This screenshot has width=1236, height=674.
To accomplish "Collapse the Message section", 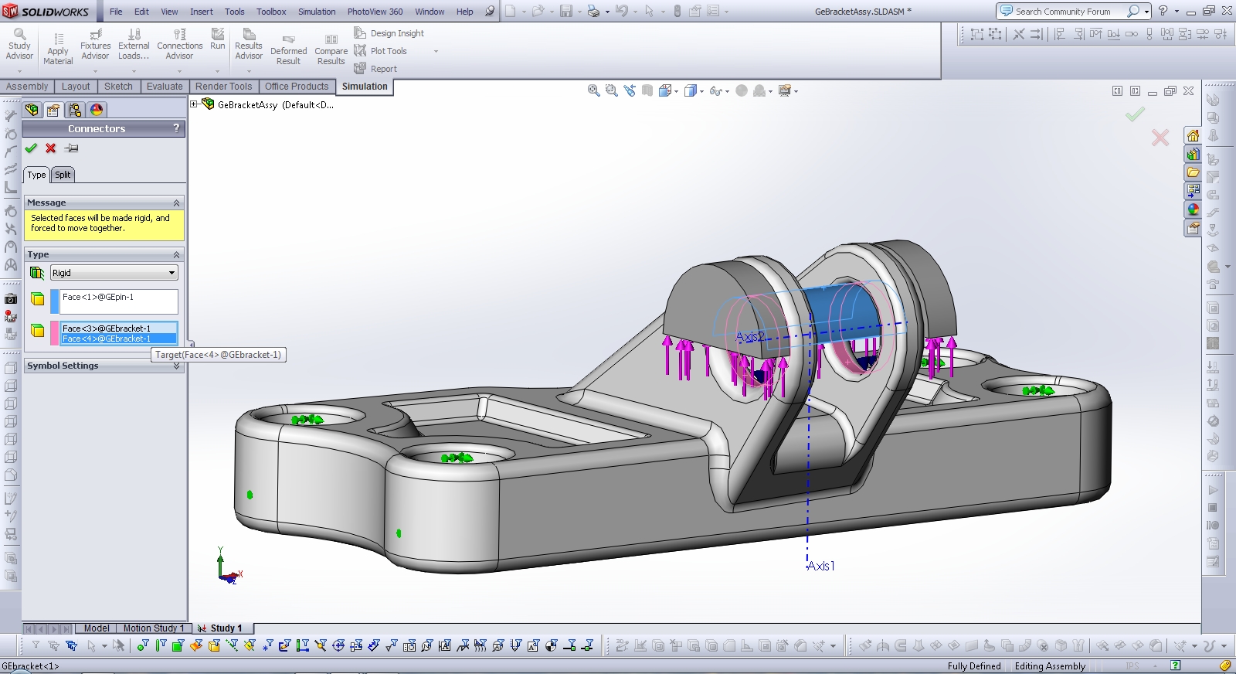I will point(176,203).
